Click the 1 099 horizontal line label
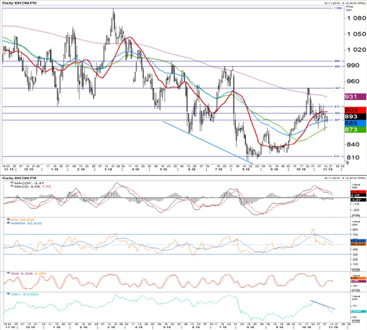Image resolution: width=367 pixels, height=330 pixels. pos(338,8)
